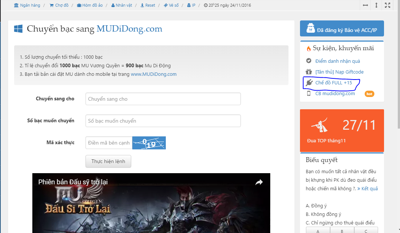Click the plug icon beside Chế đồ FULL +15
This screenshot has width=400, height=233.
309,83
